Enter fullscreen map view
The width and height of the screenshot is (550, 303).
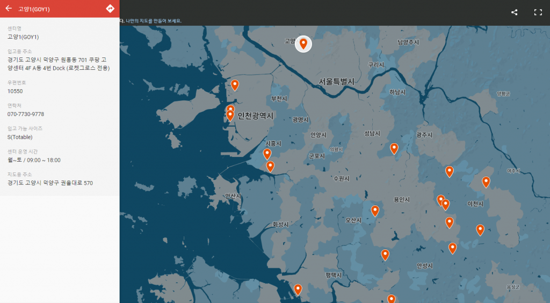click(x=538, y=12)
